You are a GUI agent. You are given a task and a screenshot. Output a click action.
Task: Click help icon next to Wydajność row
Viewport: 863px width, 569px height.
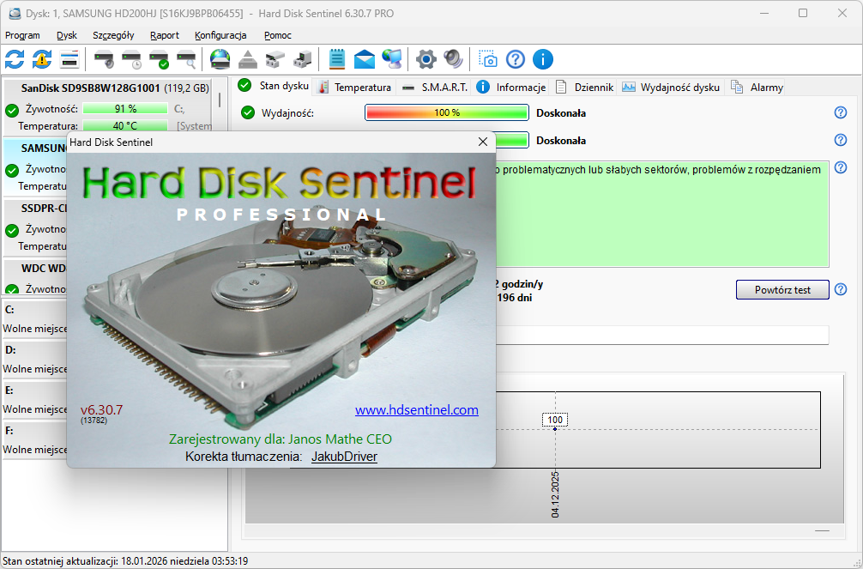(841, 112)
